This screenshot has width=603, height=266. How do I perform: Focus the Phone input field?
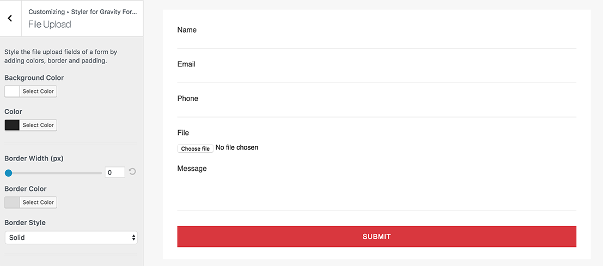pos(376,110)
